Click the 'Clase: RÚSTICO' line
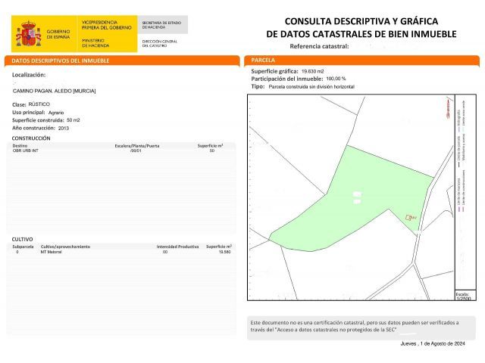Screen dimensions: 485x363 coord(31,104)
